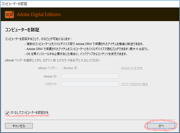Click the 'Adobe ID を作成' link

132,68
